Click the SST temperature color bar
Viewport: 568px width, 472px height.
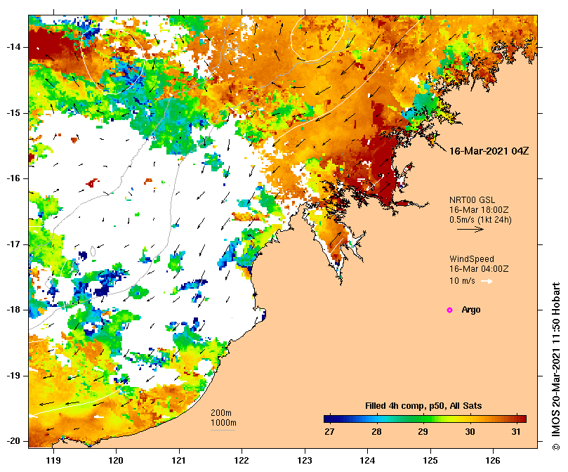point(425,419)
